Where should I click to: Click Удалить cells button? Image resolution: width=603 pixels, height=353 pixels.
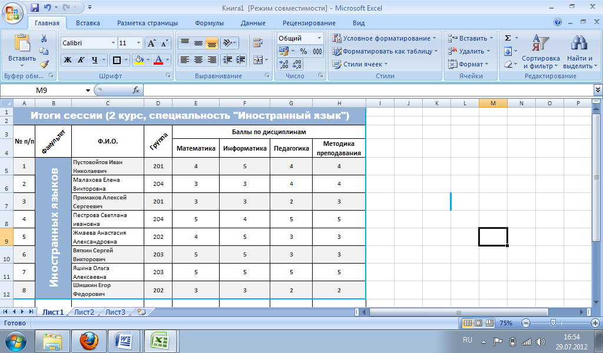click(x=469, y=51)
